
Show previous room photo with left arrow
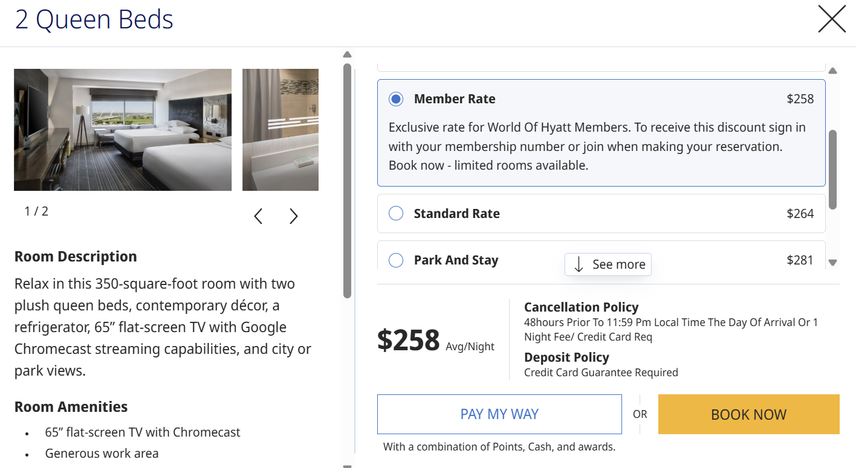pos(258,216)
